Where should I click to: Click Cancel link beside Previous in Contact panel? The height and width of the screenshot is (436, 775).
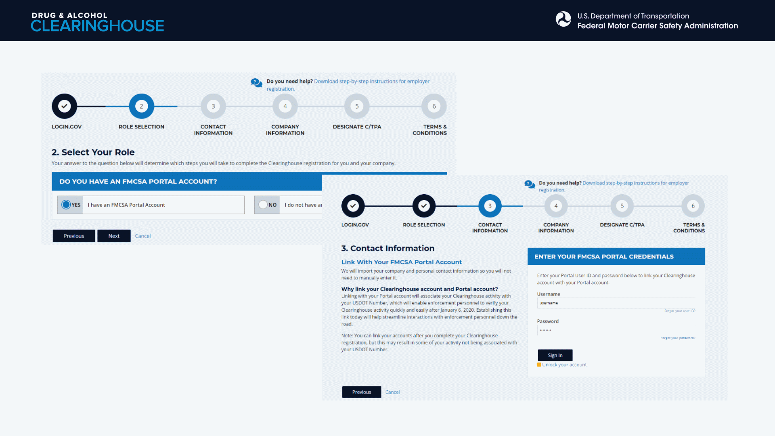tap(392, 392)
